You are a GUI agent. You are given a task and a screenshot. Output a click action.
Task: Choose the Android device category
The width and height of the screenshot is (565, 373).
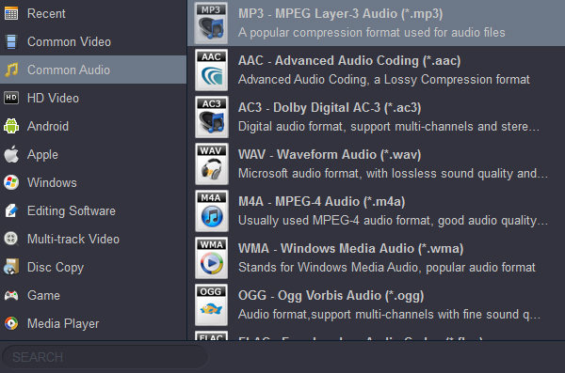pyautogui.click(x=48, y=126)
